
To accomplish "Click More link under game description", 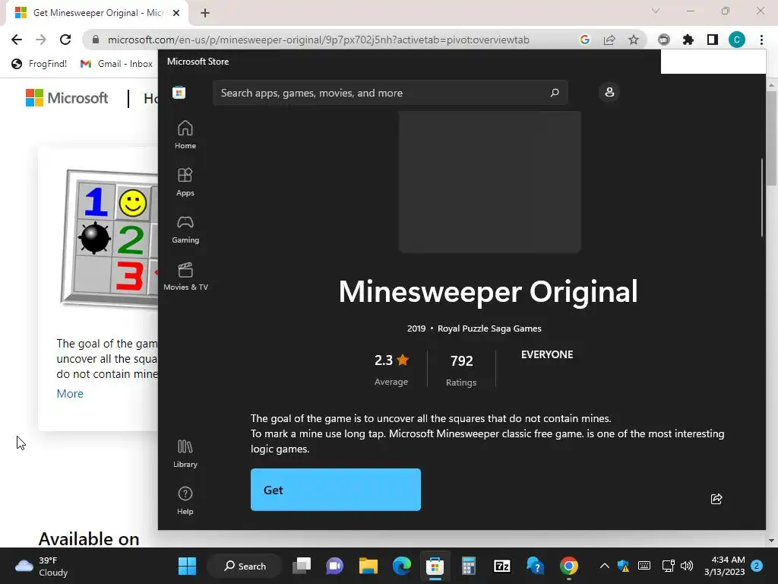I will pyautogui.click(x=70, y=394).
